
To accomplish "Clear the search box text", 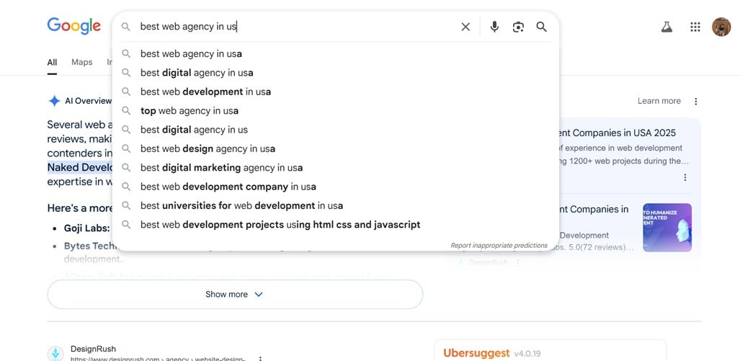I will (x=465, y=27).
